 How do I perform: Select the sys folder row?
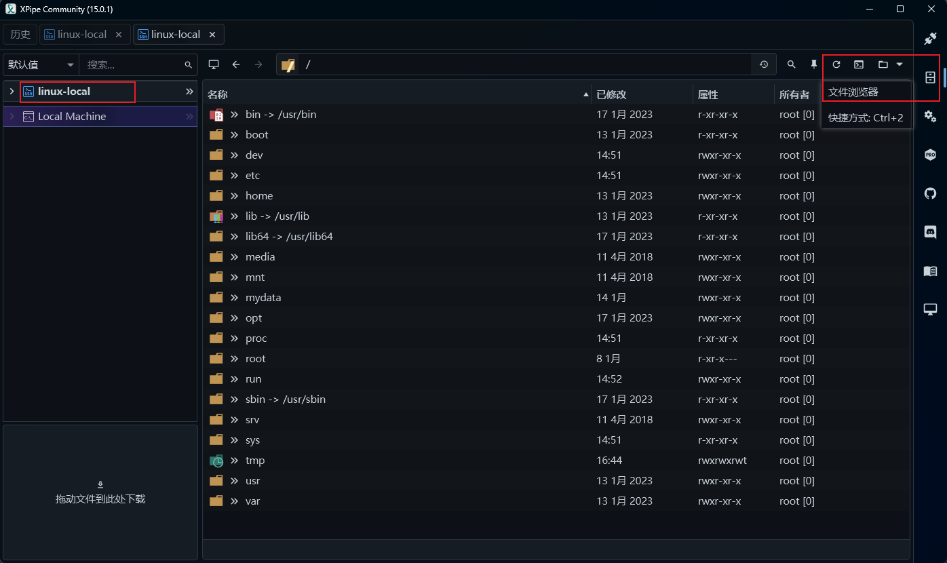tap(556, 440)
